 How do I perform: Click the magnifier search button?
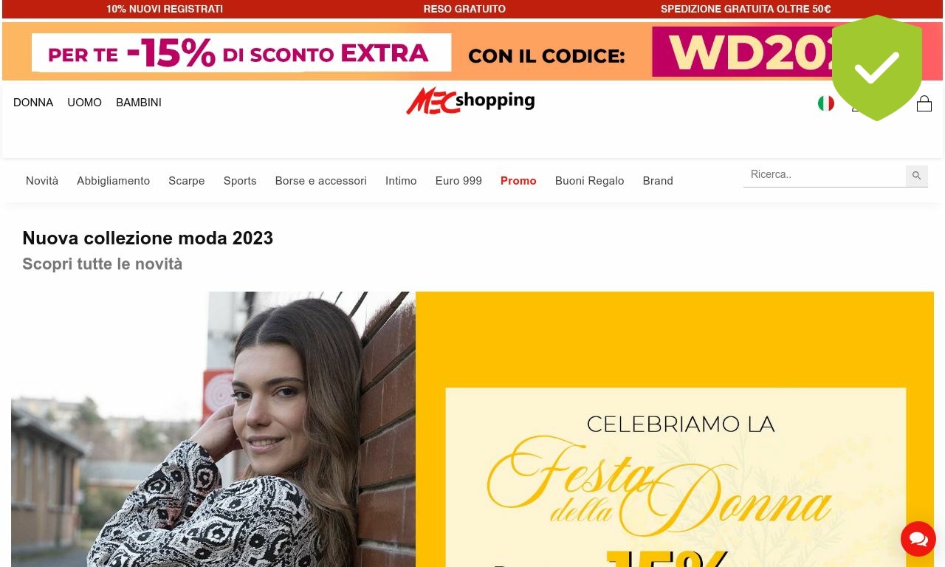click(x=917, y=176)
